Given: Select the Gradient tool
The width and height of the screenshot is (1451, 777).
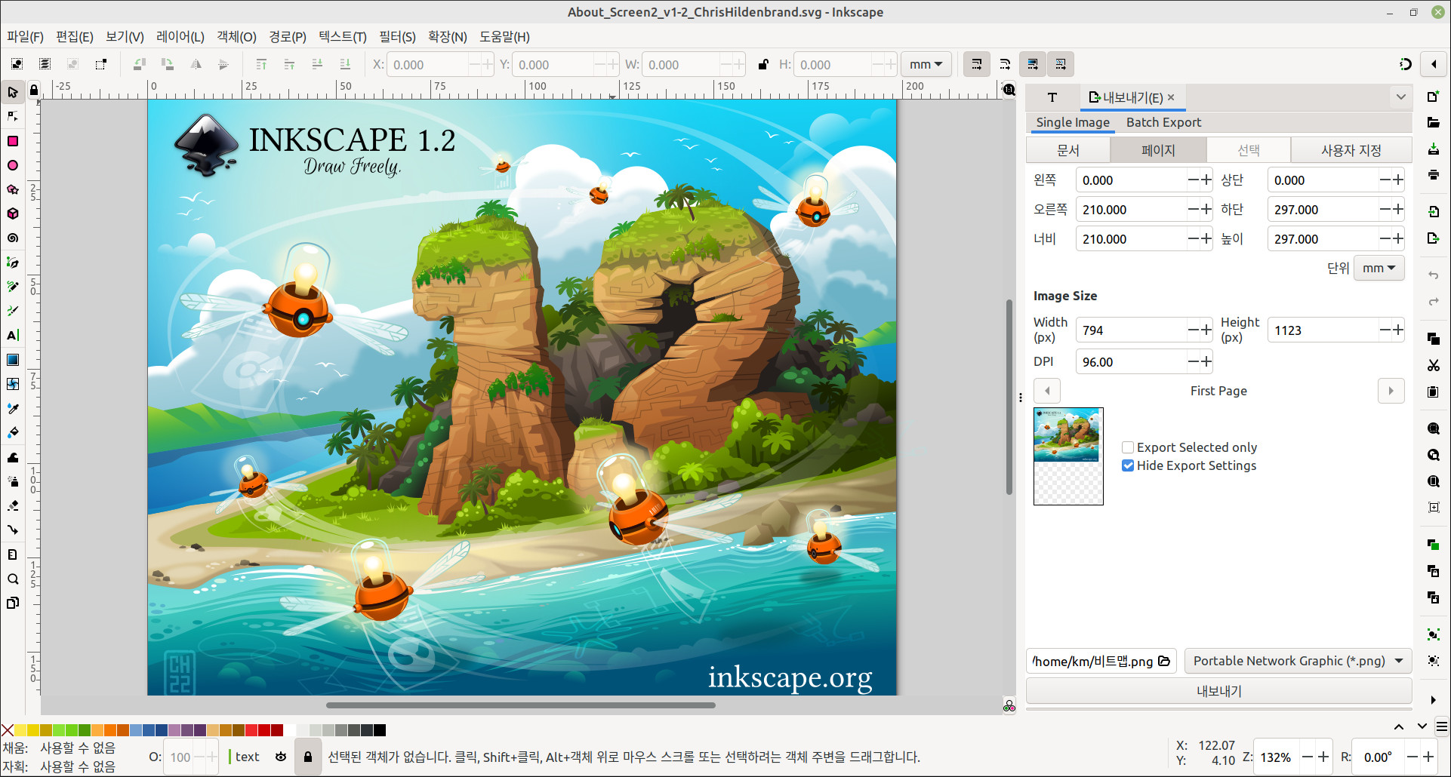Looking at the screenshot, I should [13, 360].
